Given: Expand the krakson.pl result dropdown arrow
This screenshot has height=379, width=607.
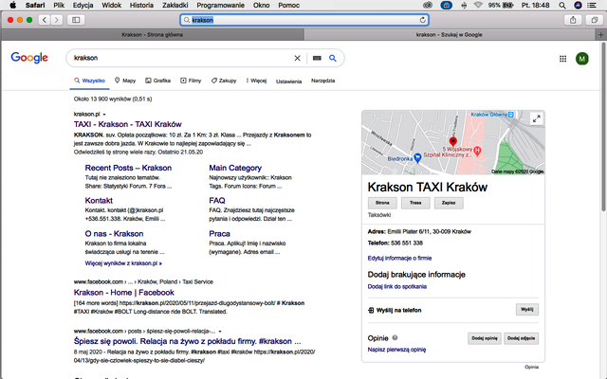Looking at the screenshot, I should [104, 115].
